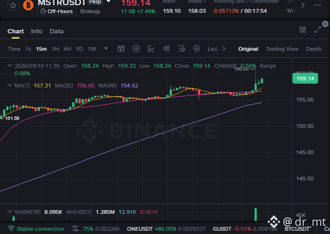Click the 159.14 current price label on axis
Image resolution: width=330 pixels, height=234 pixels.
[x=305, y=78]
